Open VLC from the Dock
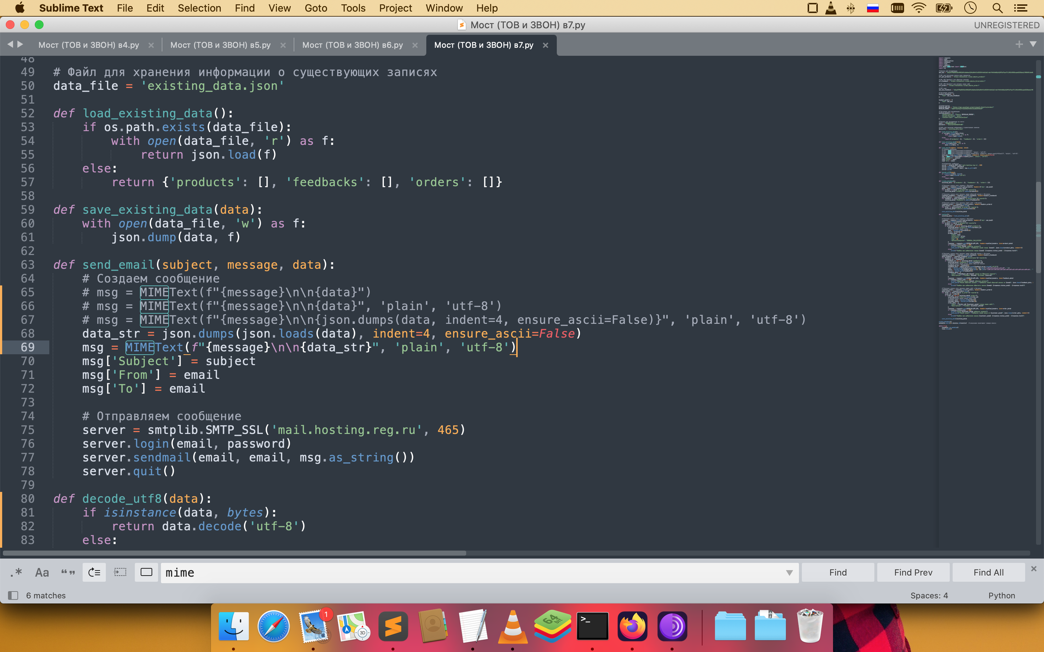This screenshot has width=1044, height=652. (513, 626)
